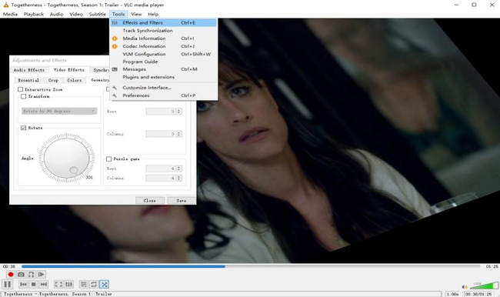Click the Close button in Adjustments dialog
This screenshot has width=500, height=297.
[x=150, y=200]
